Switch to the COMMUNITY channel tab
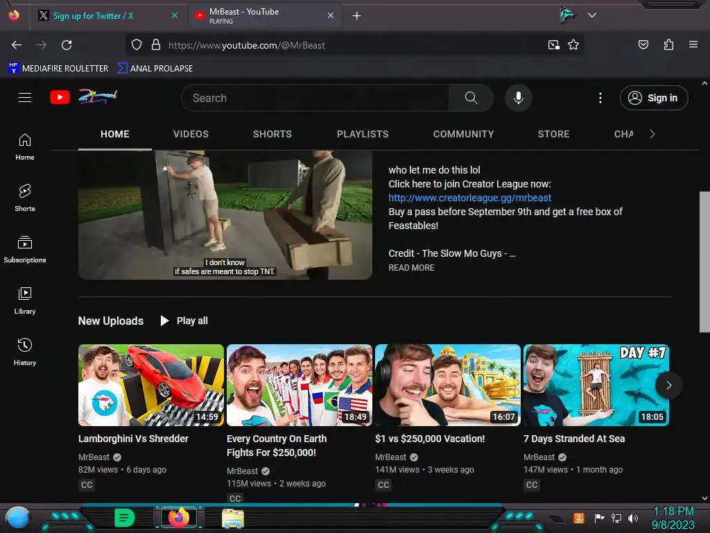Viewport: 710px width, 533px height. [x=463, y=134]
